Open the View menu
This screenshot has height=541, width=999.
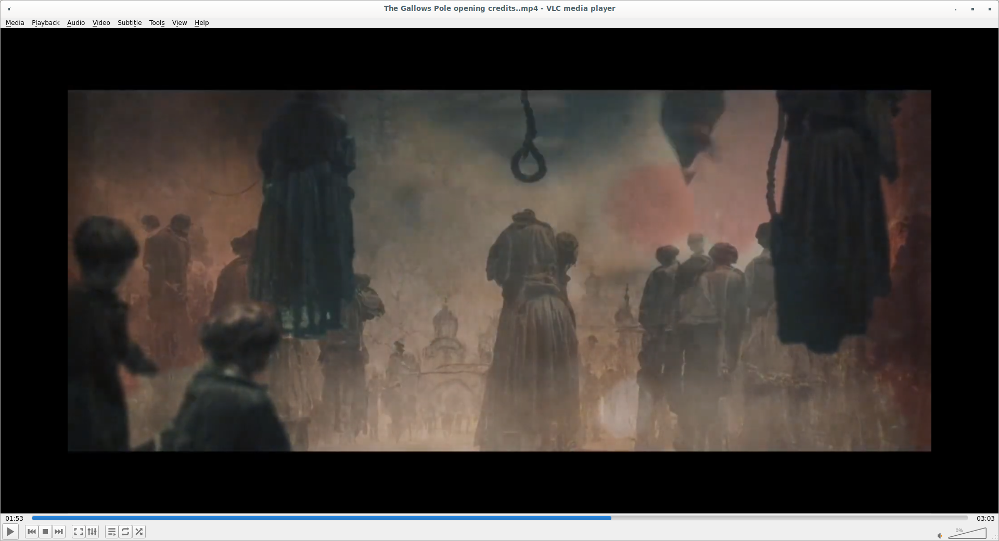[180, 23]
